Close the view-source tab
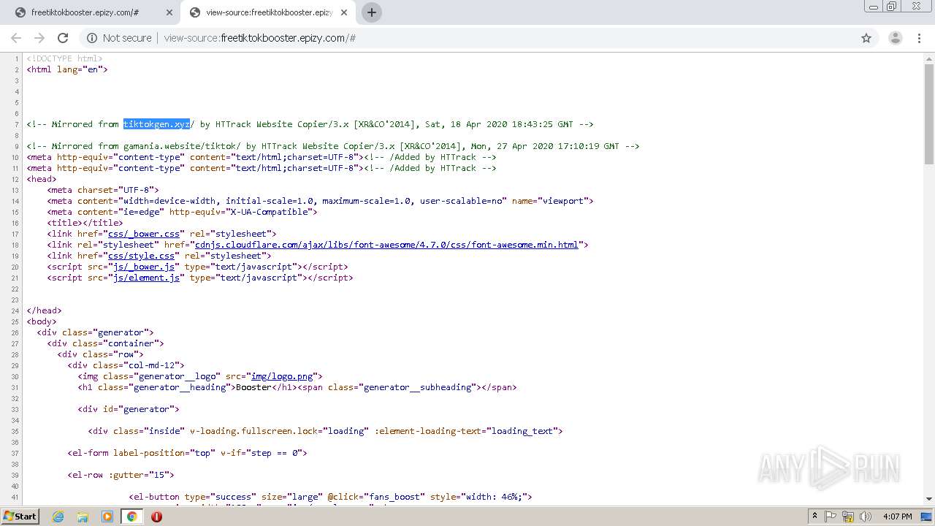Viewport: 935px width, 526px height. click(x=343, y=12)
